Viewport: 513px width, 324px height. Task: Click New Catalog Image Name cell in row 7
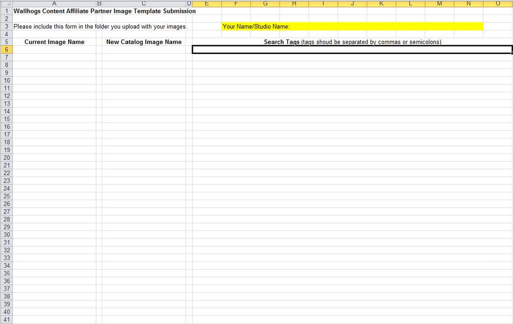pyautogui.click(x=144, y=57)
